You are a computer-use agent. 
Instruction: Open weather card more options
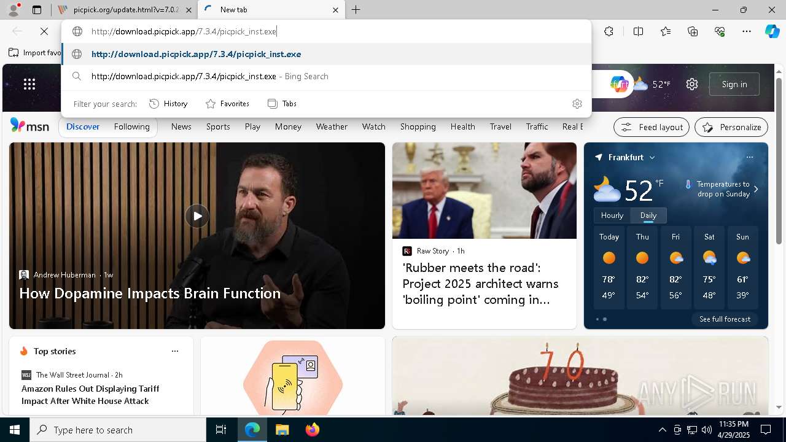[750, 157]
